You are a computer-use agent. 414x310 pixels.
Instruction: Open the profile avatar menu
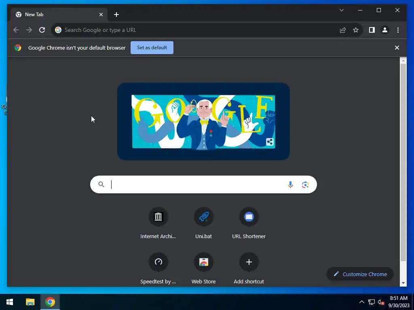(x=385, y=30)
